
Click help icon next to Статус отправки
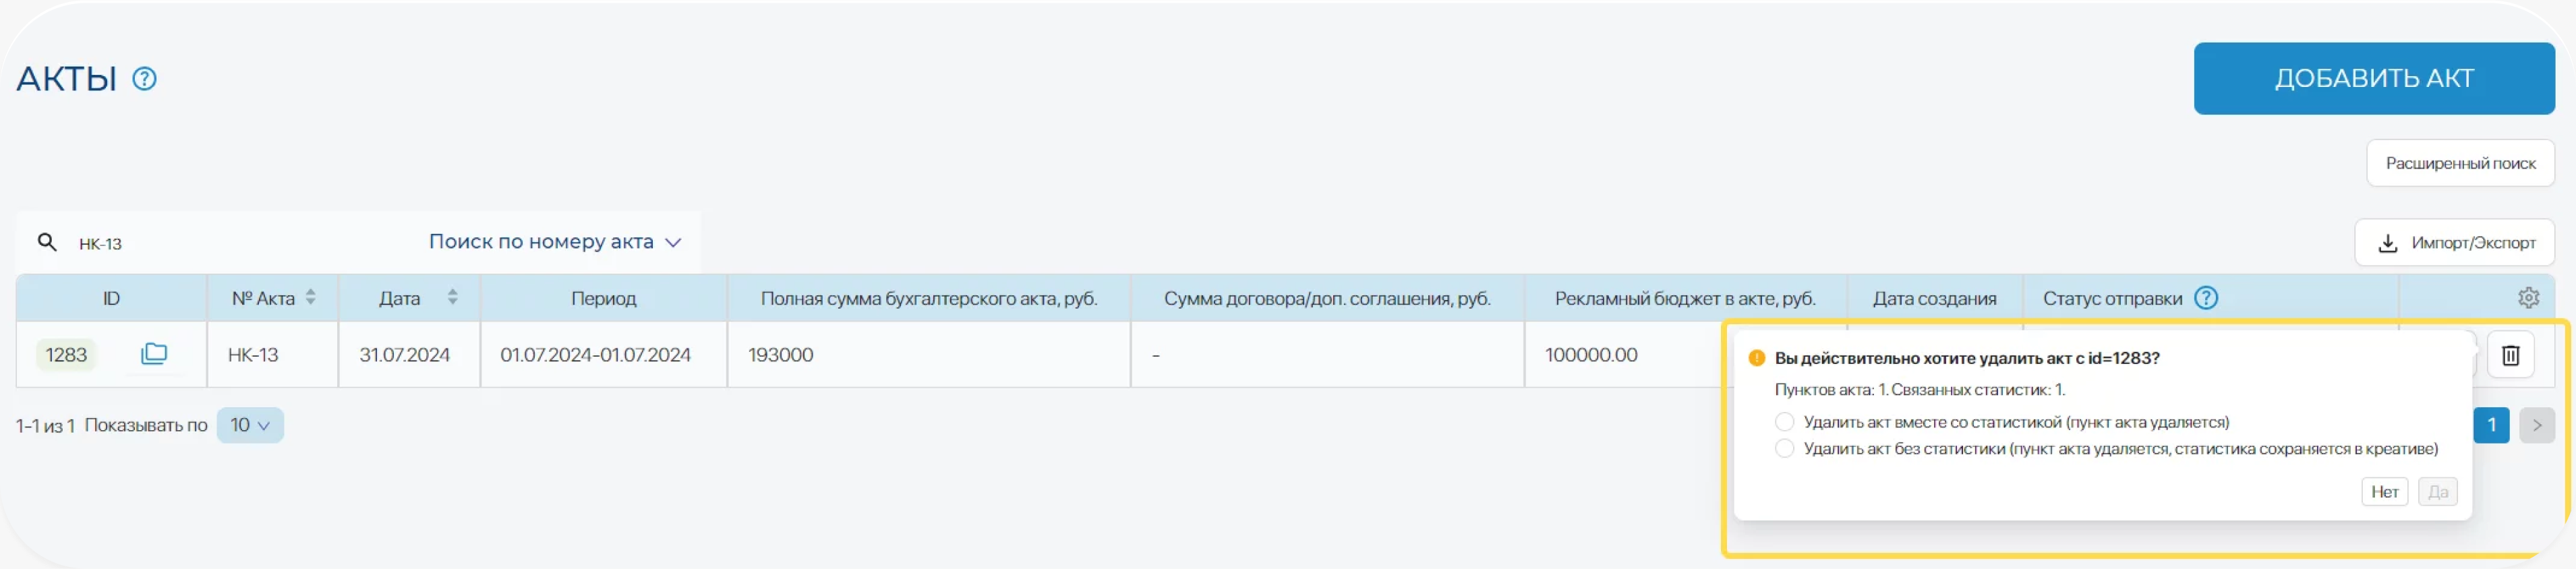click(2205, 298)
